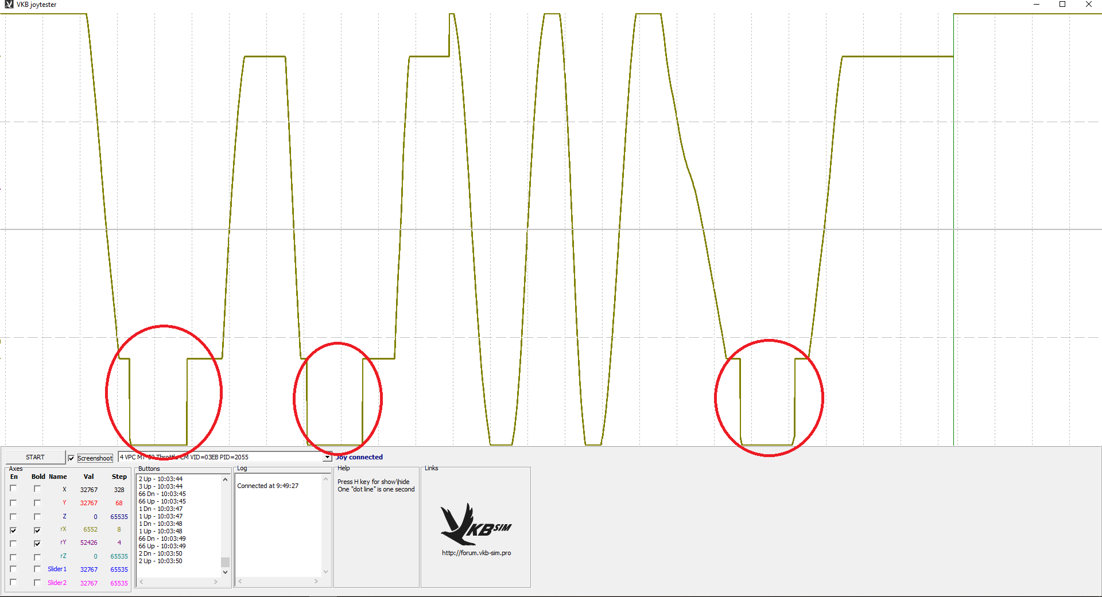The width and height of the screenshot is (1102, 597).
Task: Enable the X axis checkbox
Action: click(13, 489)
